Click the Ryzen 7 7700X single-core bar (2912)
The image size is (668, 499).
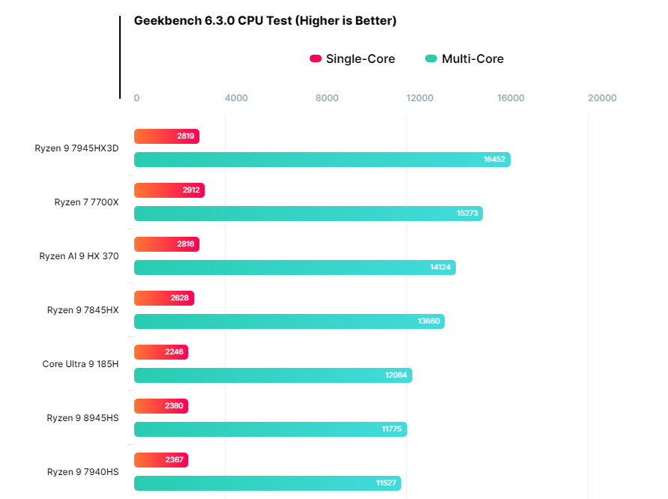[169, 190]
